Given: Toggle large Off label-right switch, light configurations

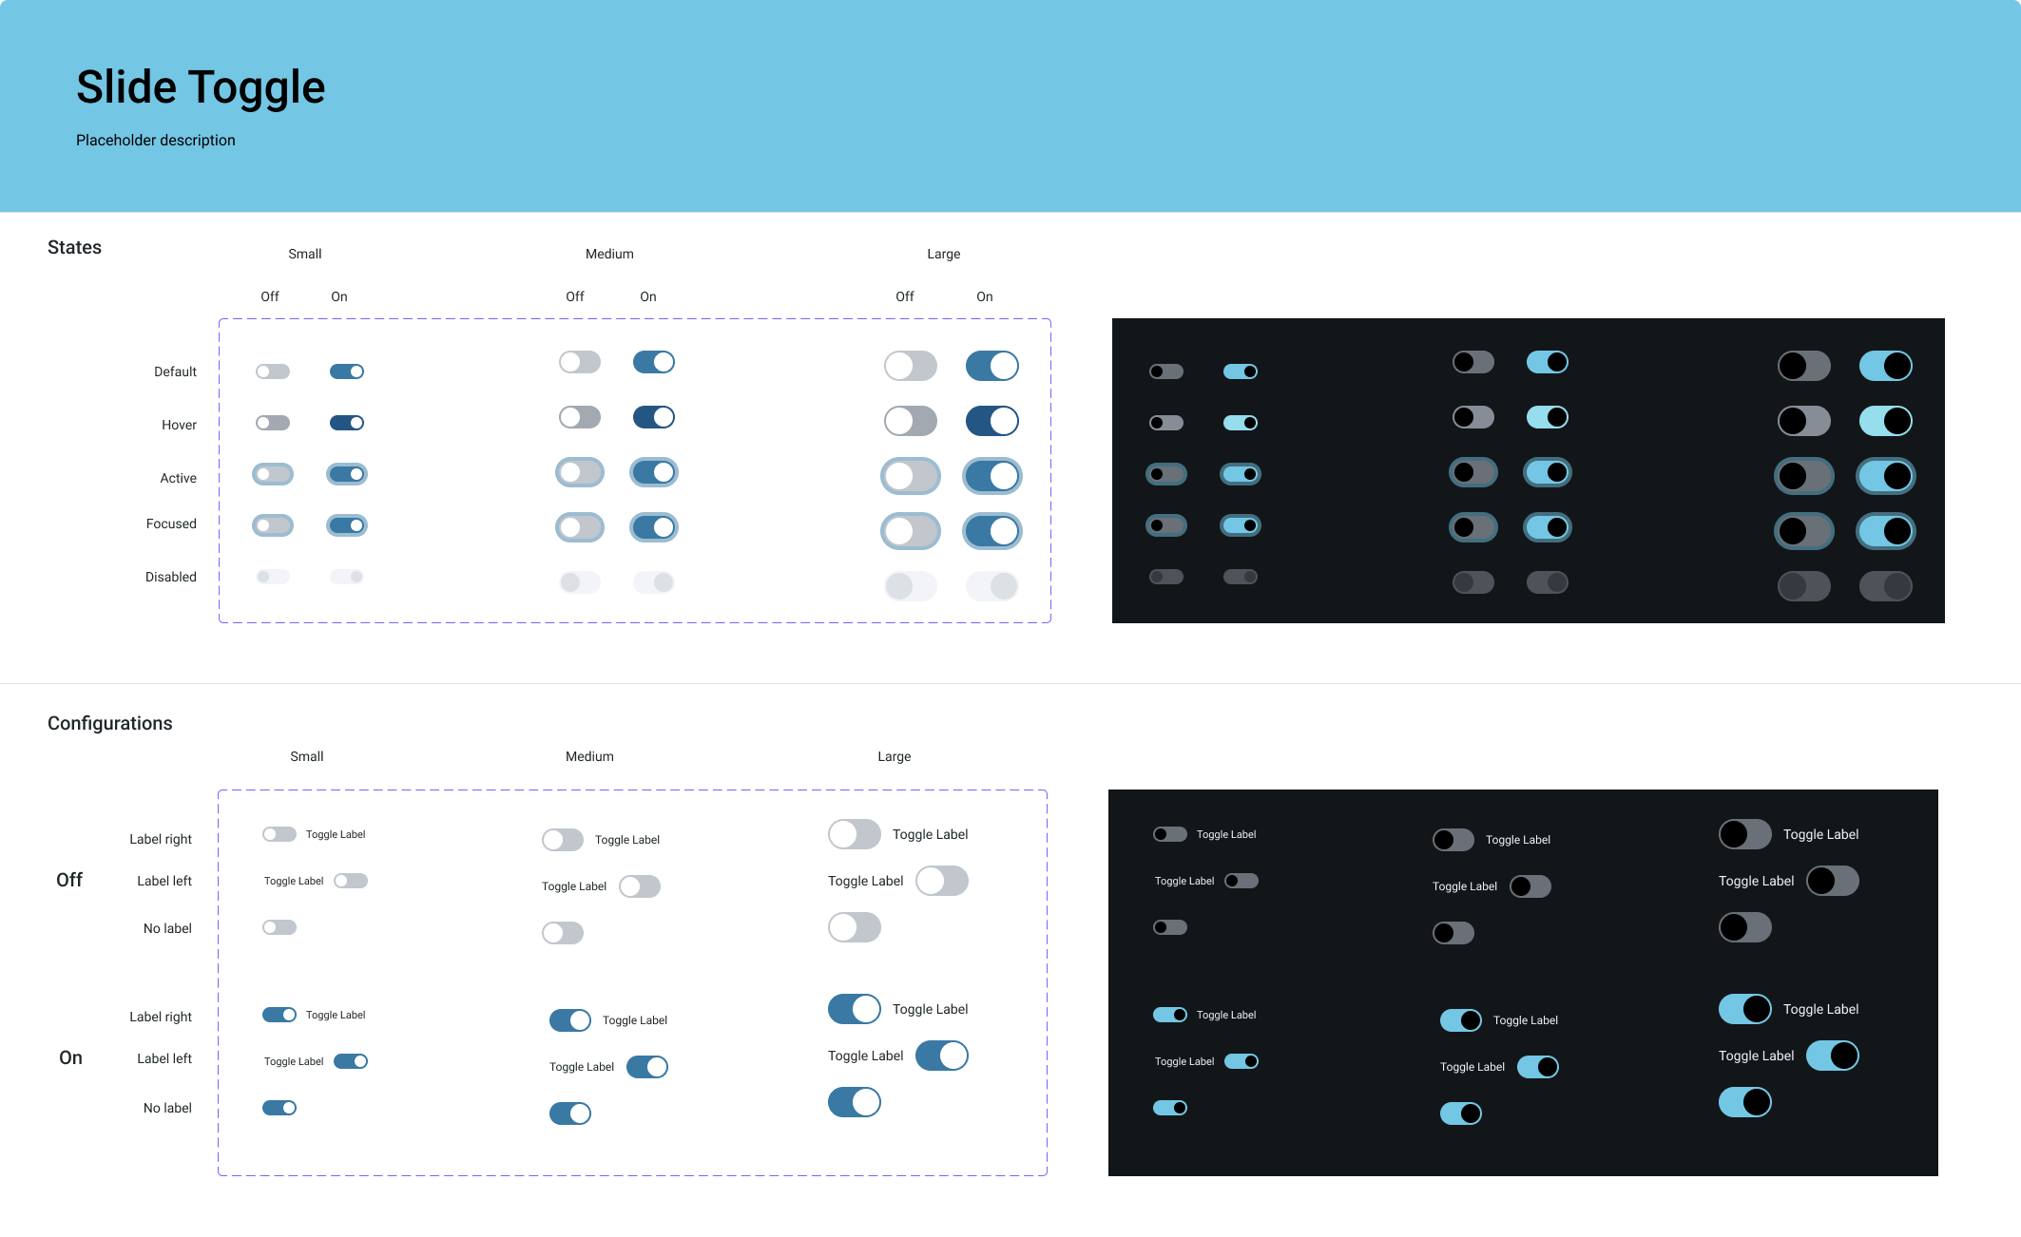Looking at the screenshot, I should (855, 834).
